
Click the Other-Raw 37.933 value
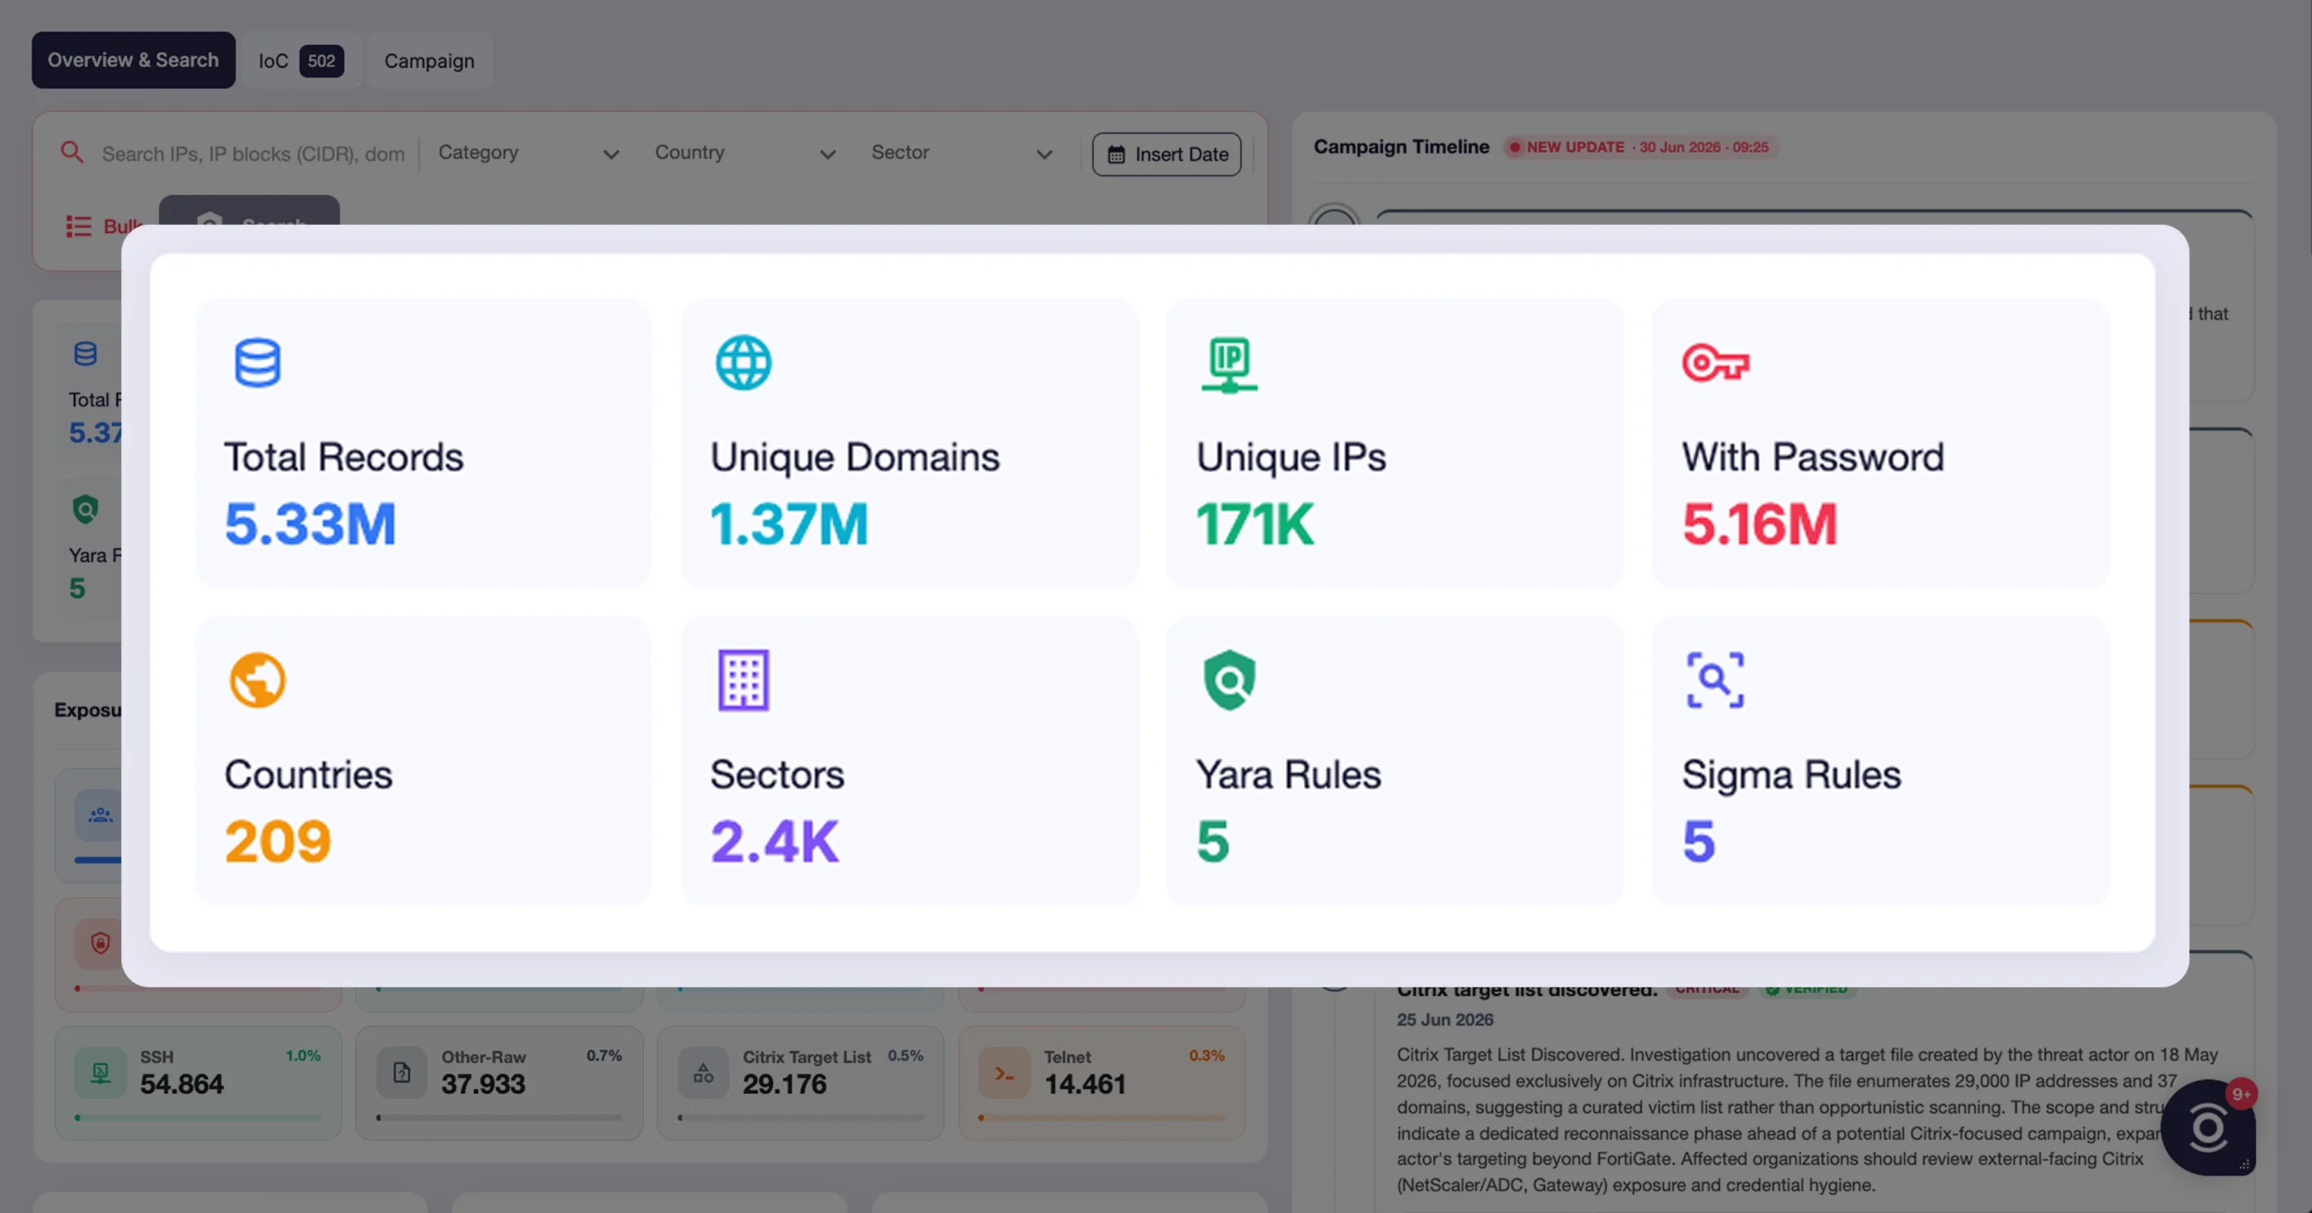click(483, 1084)
